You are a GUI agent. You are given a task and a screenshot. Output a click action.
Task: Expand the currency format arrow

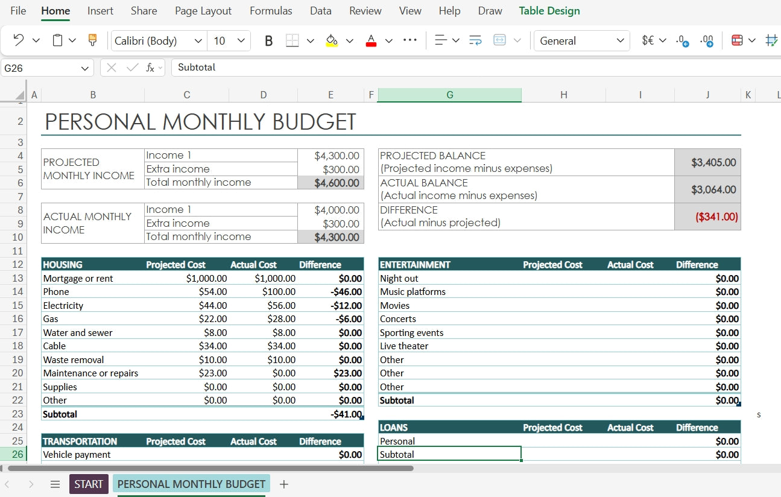tap(663, 40)
